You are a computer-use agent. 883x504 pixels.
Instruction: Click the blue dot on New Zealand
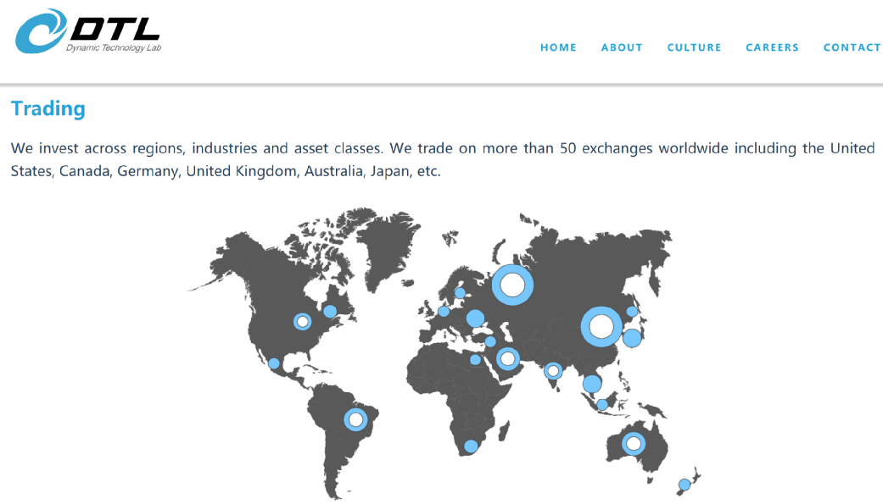click(685, 485)
